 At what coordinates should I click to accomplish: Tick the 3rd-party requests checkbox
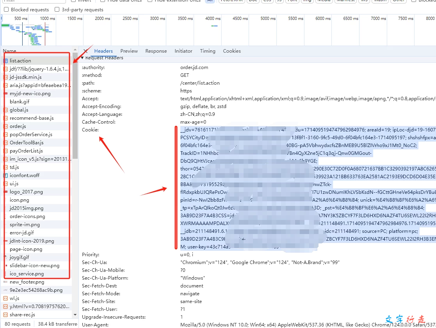(x=57, y=9)
